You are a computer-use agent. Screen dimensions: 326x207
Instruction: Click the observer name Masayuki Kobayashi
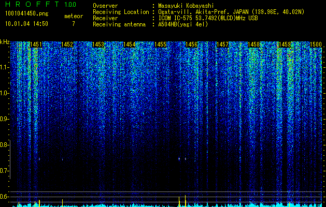click(186, 6)
